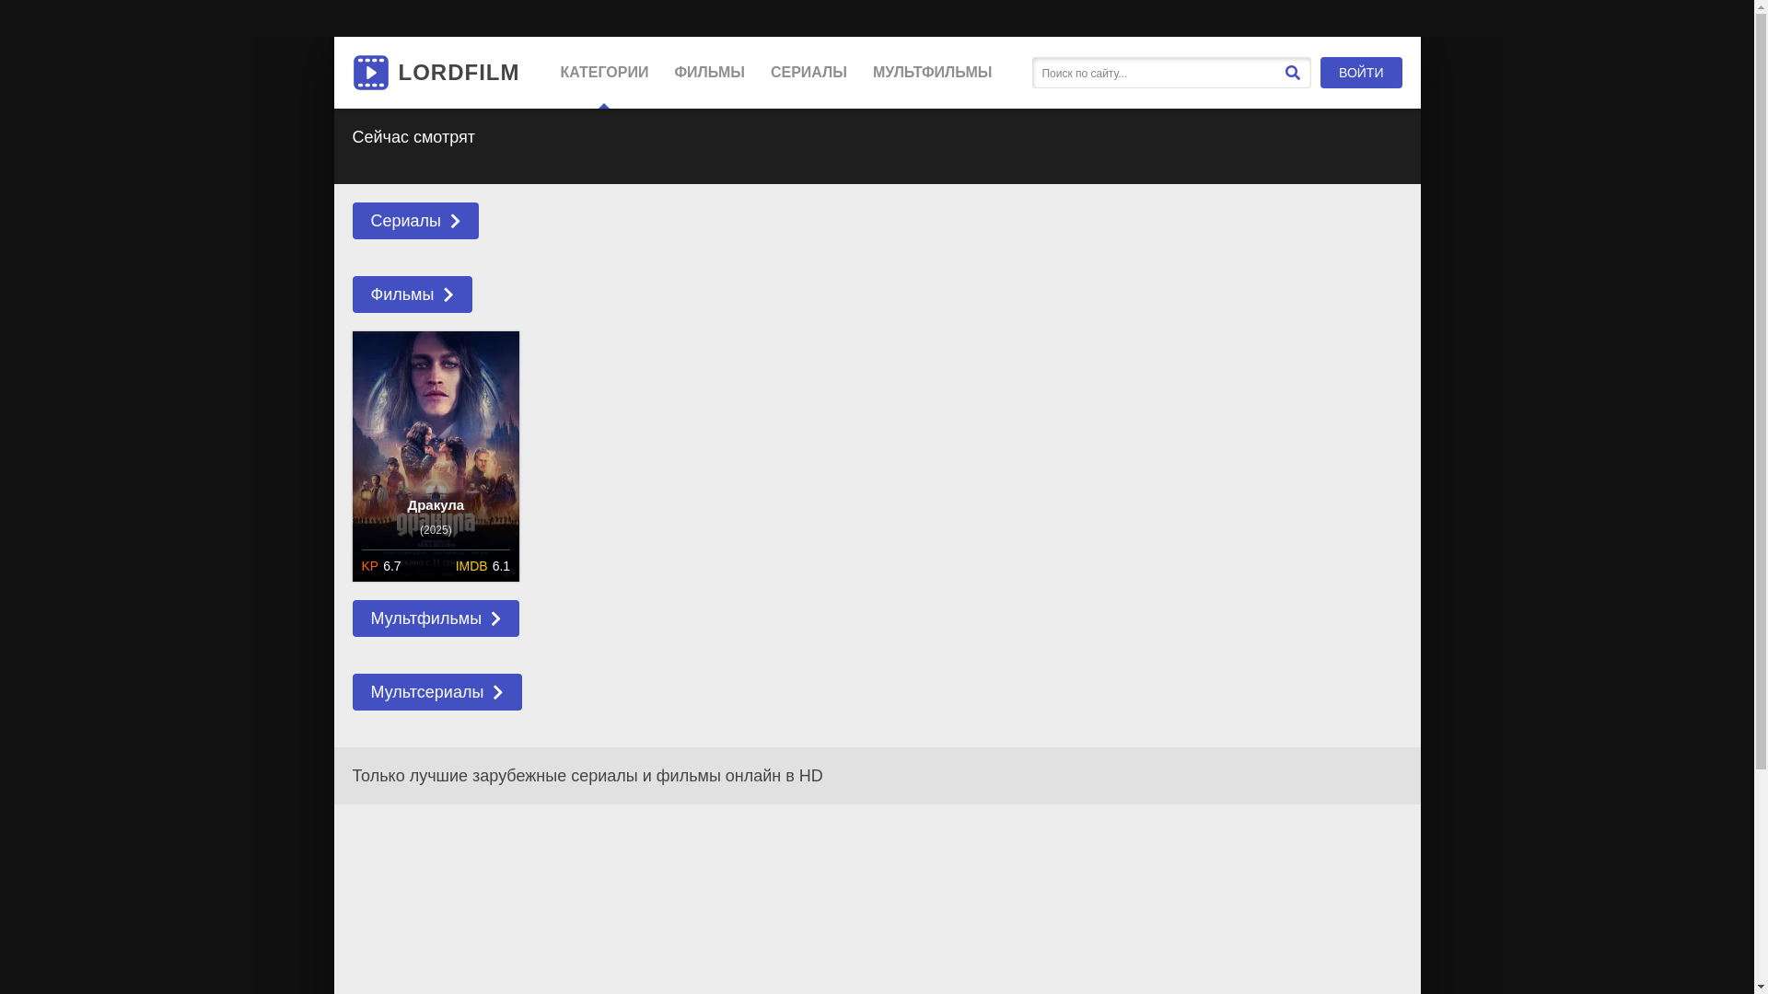Open the Фильмы menu in header
Screen dimensions: 1768x994
[x=709, y=73]
